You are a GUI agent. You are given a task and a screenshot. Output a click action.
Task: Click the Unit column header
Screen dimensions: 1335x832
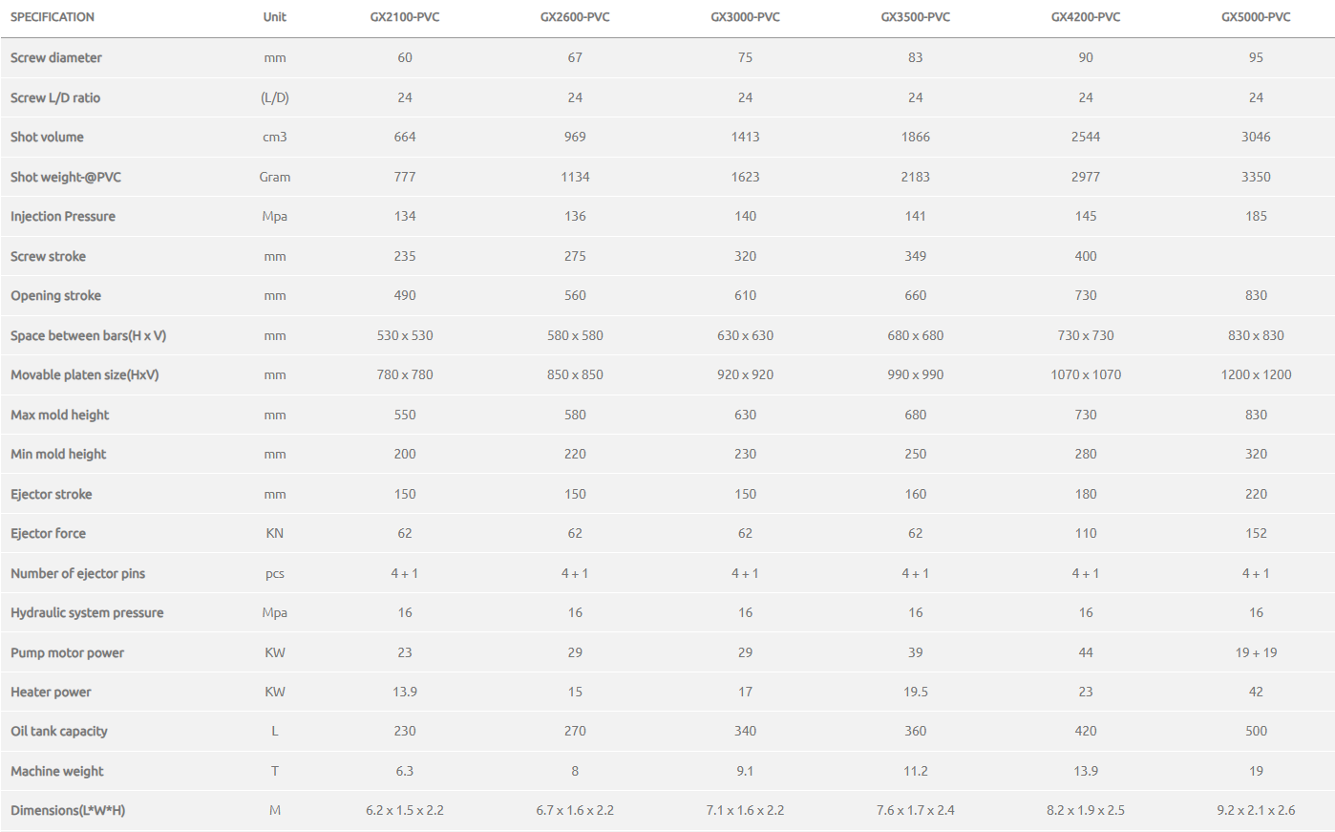click(275, 17)
